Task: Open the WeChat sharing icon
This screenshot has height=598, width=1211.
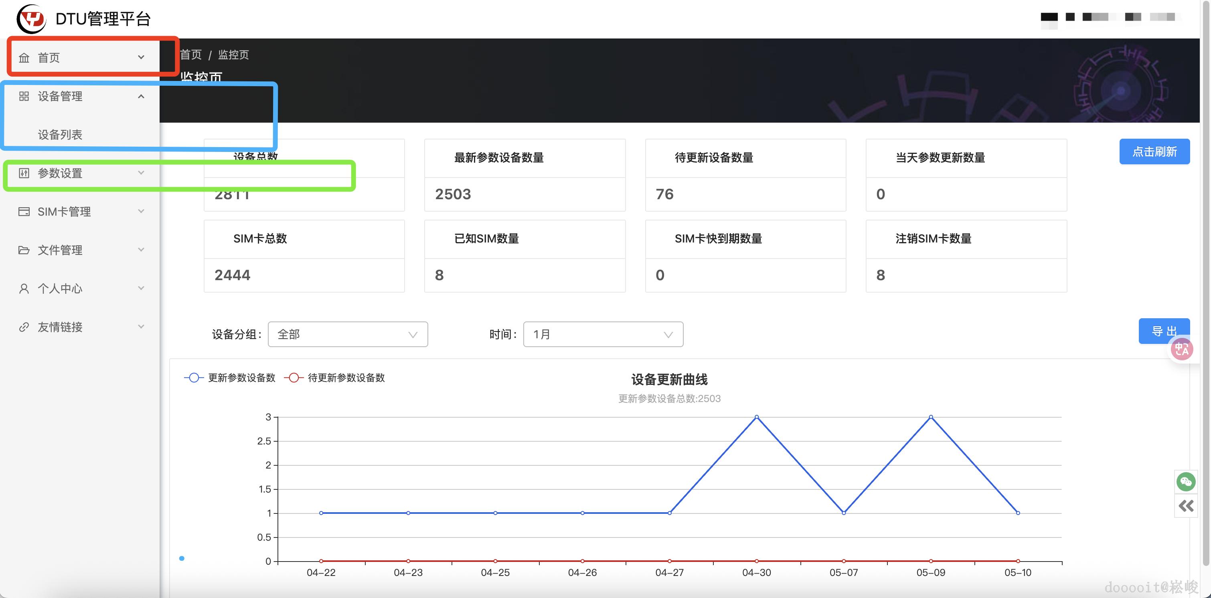Action: point(1187,481)
